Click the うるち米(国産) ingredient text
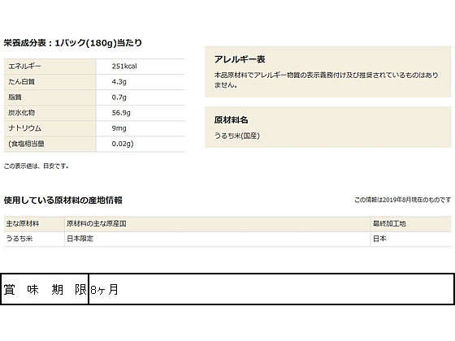Viewport: 455px width, 341px height. pos(236,136)
